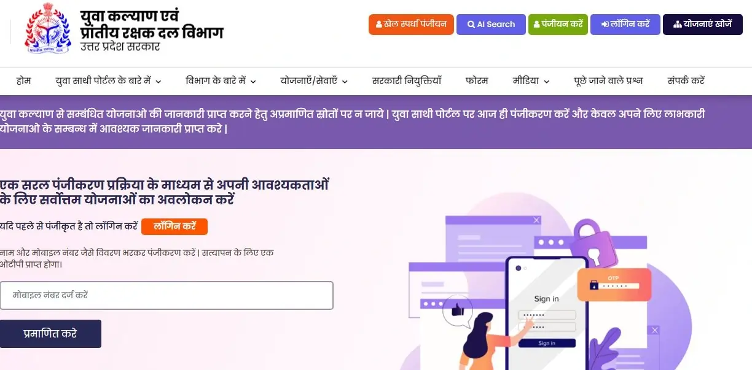Screen dimensions: 752x370
Task: Click the padlock illustration above the phone
Action: point(594,242)
